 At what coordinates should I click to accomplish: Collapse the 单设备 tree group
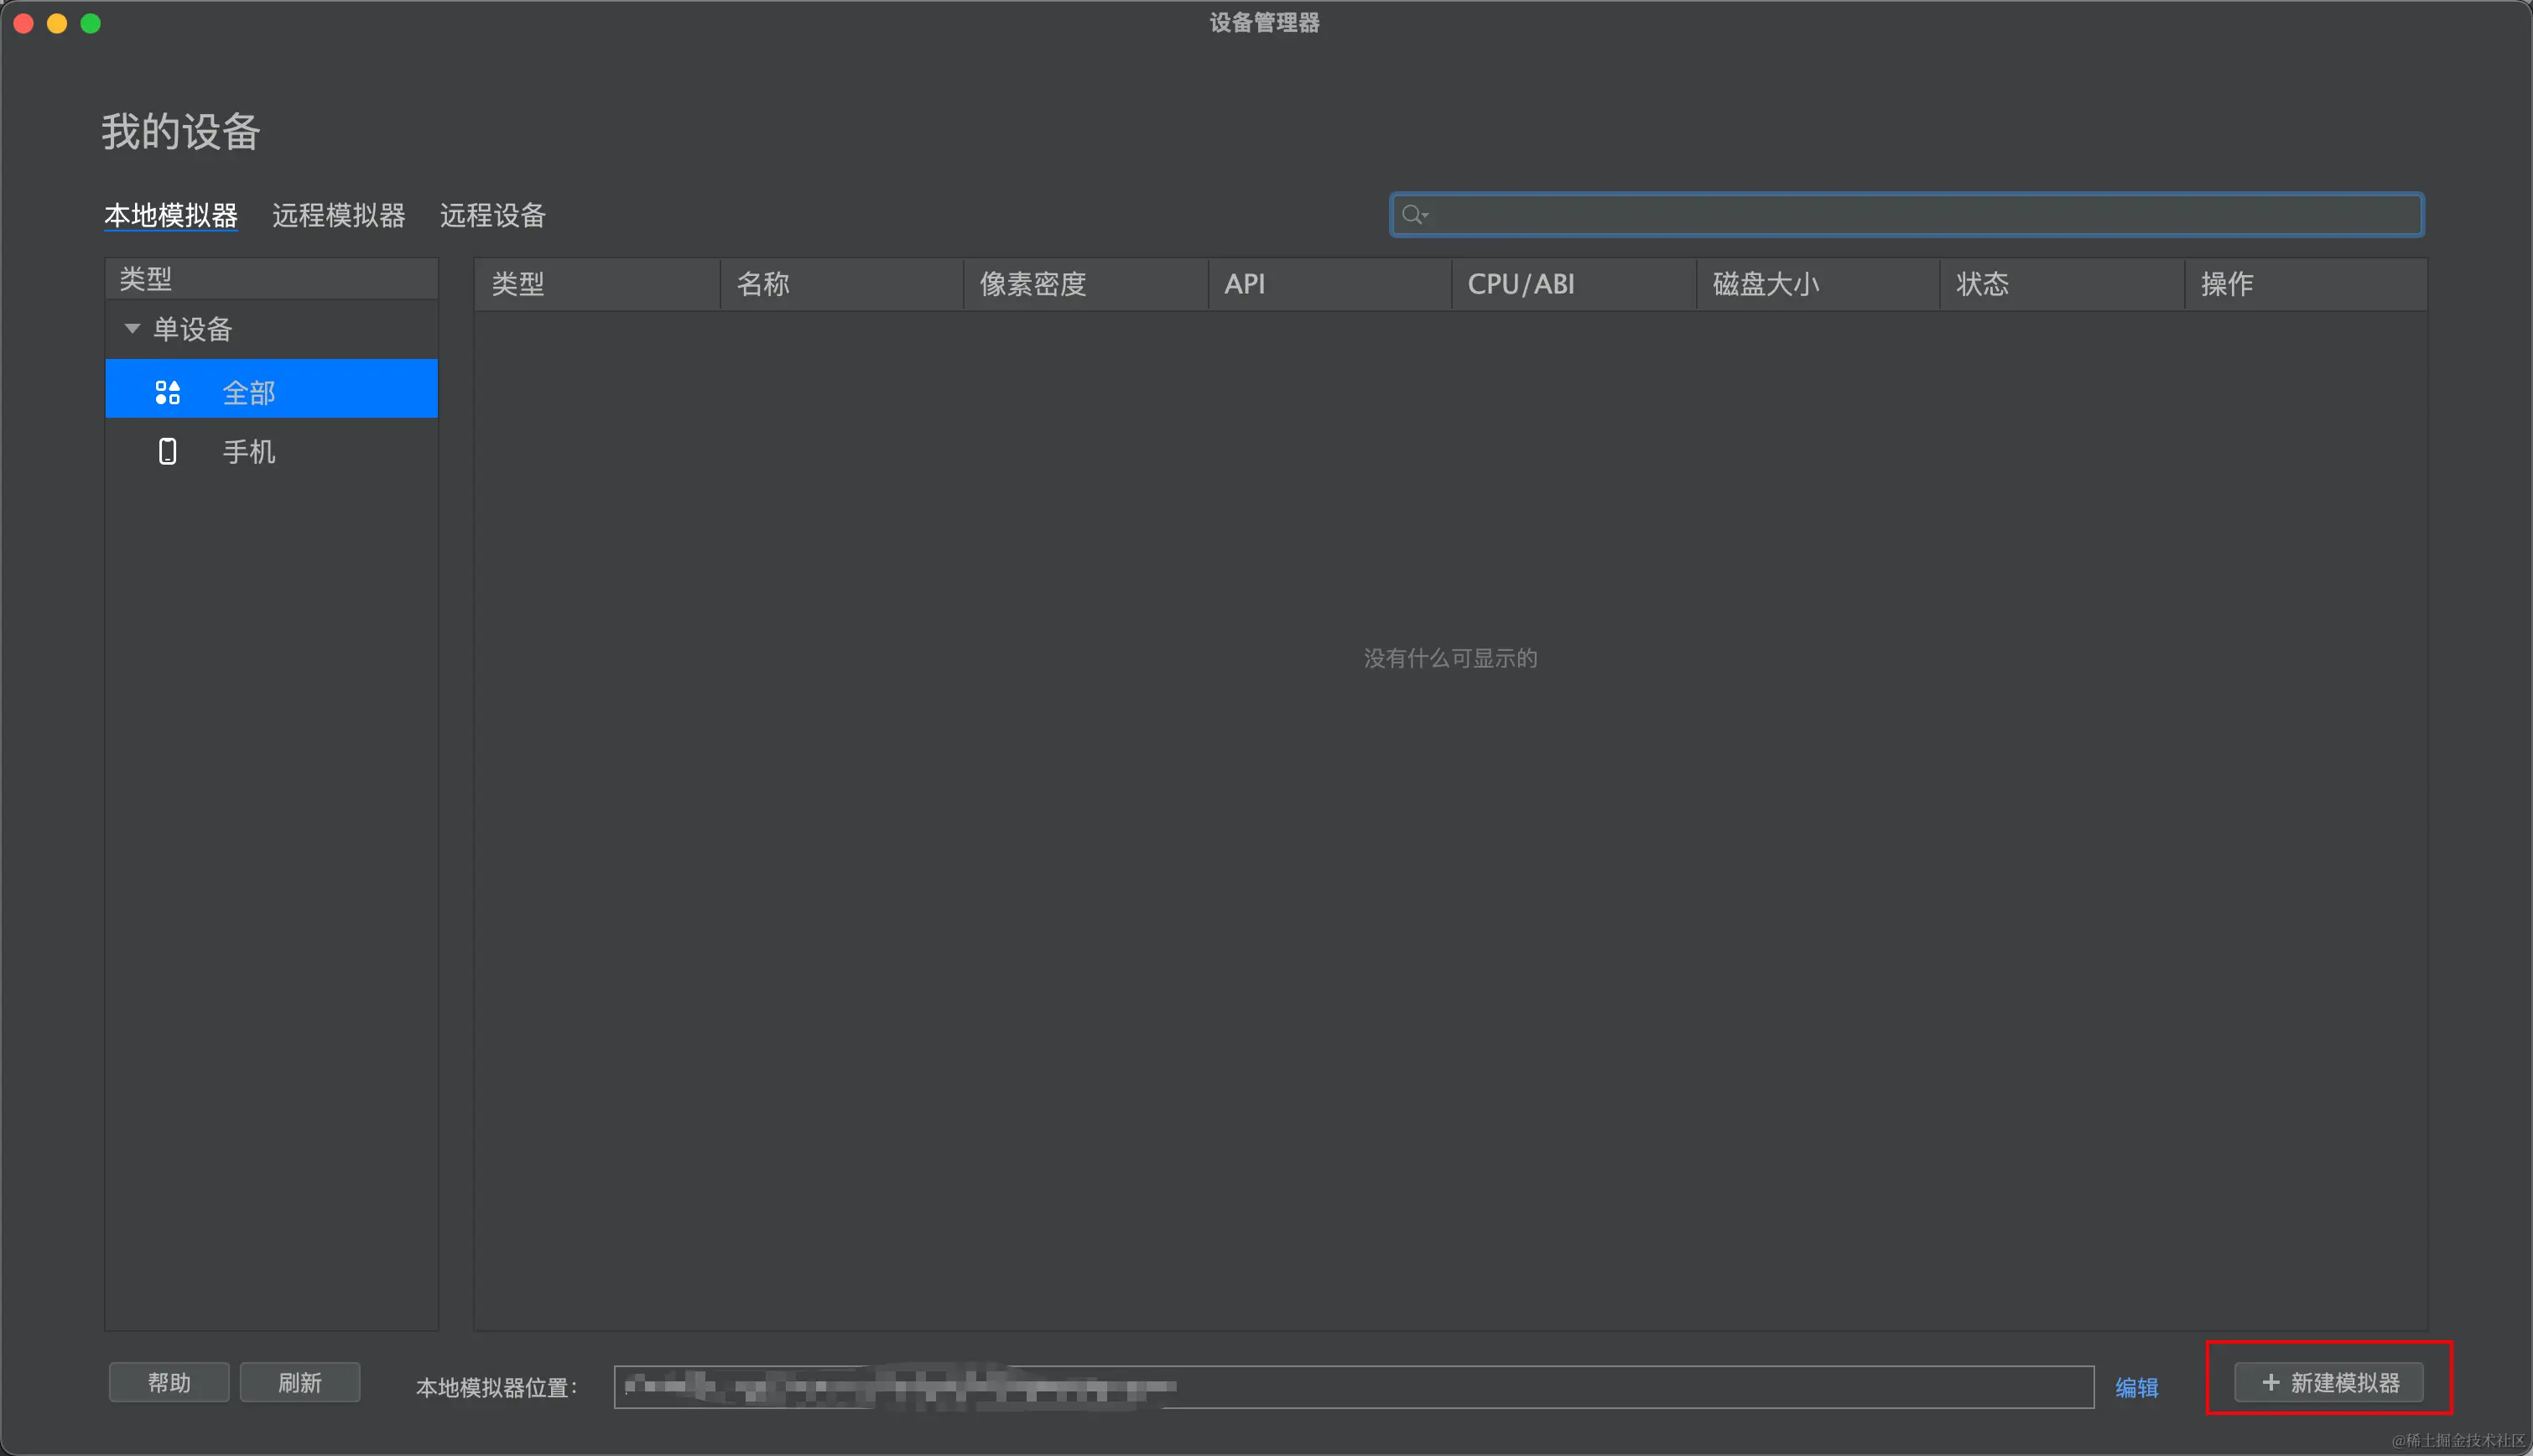point(132,329)
